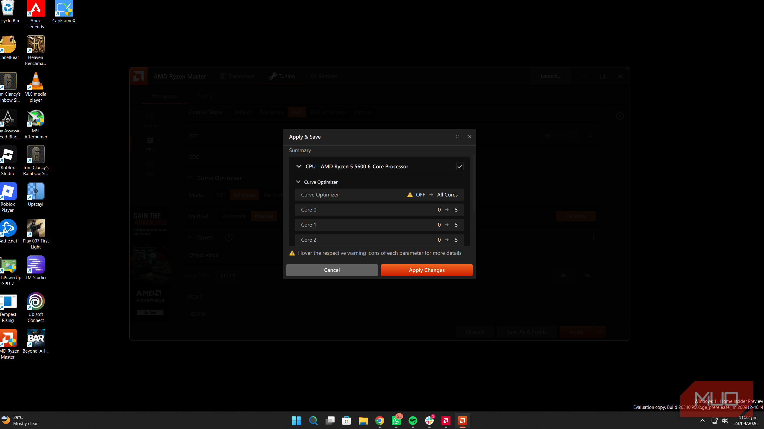Viewport: 764px width, 429px height.
Task: Click the Curve Optimizer warning triangle icon
Action: (x=410, y=195)
